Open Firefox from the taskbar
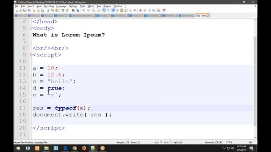 [84, 148]
